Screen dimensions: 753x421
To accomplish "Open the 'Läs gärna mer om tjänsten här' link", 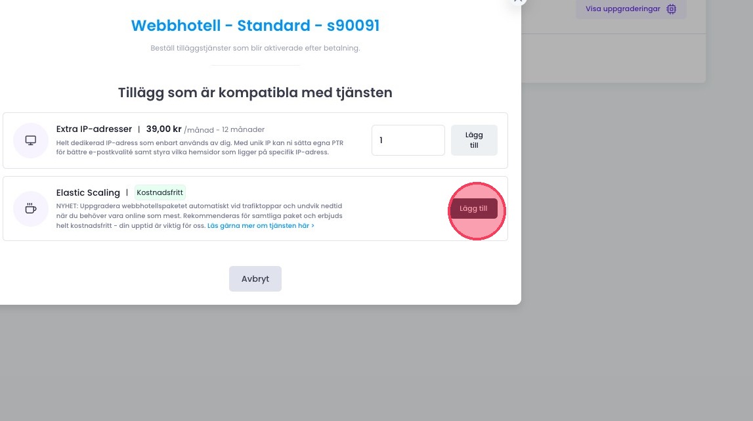I will point(261,225).
